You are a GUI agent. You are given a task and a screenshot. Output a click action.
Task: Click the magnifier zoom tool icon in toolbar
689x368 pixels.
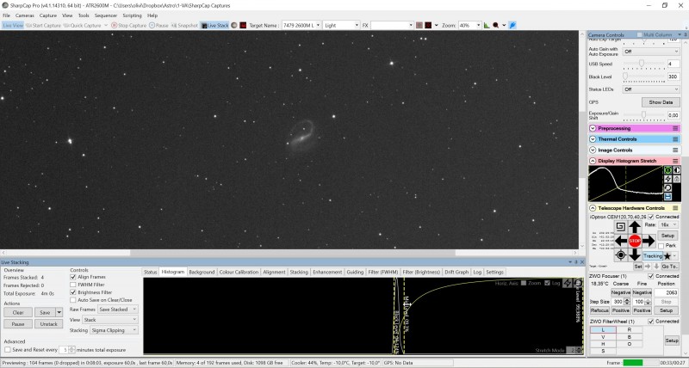click(496, 26)
